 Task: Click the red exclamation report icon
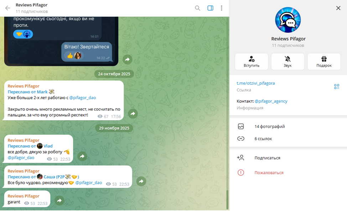(x=241, y=173)
